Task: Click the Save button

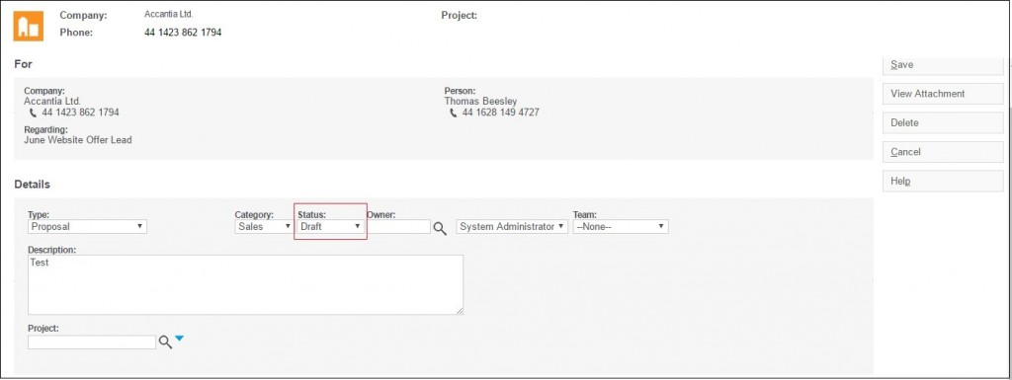Action: click(943, 66)
